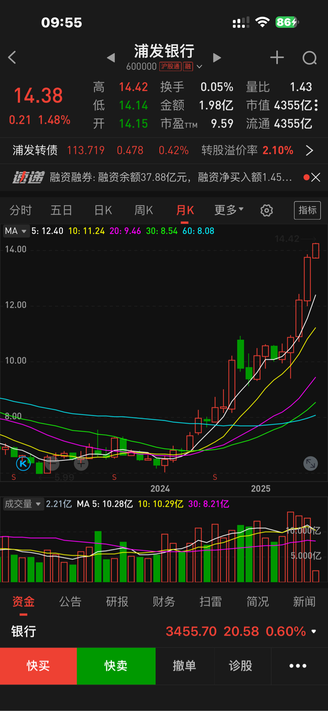328x711 pixels.
Task: Open the 指标 indicators button
Action: tap(307, 210)
